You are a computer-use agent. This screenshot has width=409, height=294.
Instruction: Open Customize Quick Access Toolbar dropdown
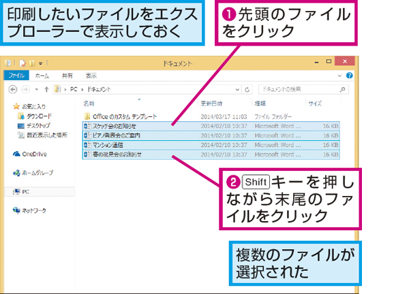pos(40,63)
